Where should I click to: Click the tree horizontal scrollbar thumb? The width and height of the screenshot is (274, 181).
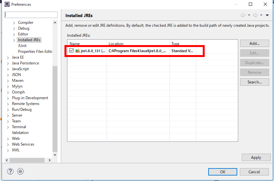27,160
